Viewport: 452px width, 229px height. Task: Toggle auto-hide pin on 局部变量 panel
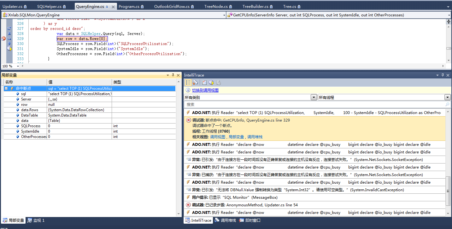point(173,75)
